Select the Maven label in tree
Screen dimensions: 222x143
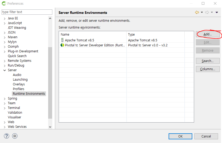12,37
